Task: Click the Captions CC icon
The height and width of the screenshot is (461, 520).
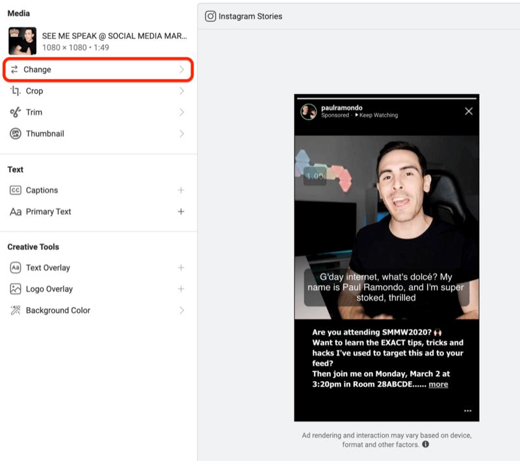Action: coord(16,190)
